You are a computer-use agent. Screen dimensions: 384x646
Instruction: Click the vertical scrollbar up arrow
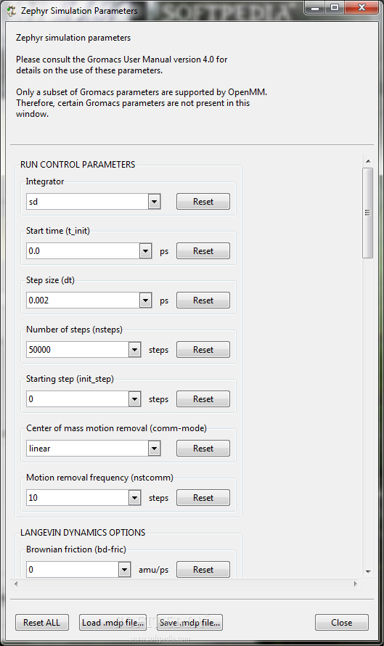(368, 161)
